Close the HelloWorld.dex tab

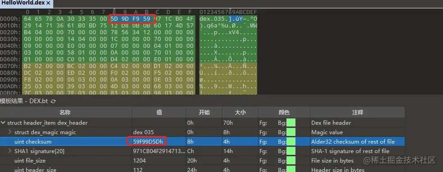[48, 3]
